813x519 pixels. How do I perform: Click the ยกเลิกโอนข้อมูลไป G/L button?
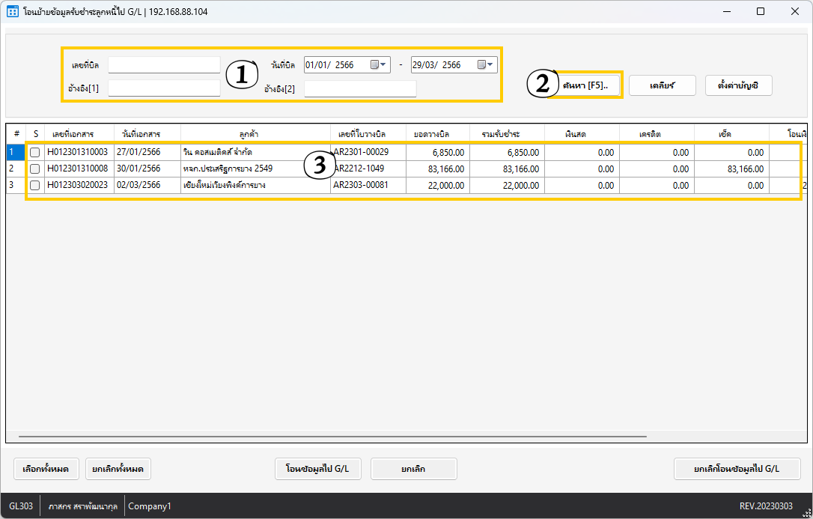[x=737, y=469]
